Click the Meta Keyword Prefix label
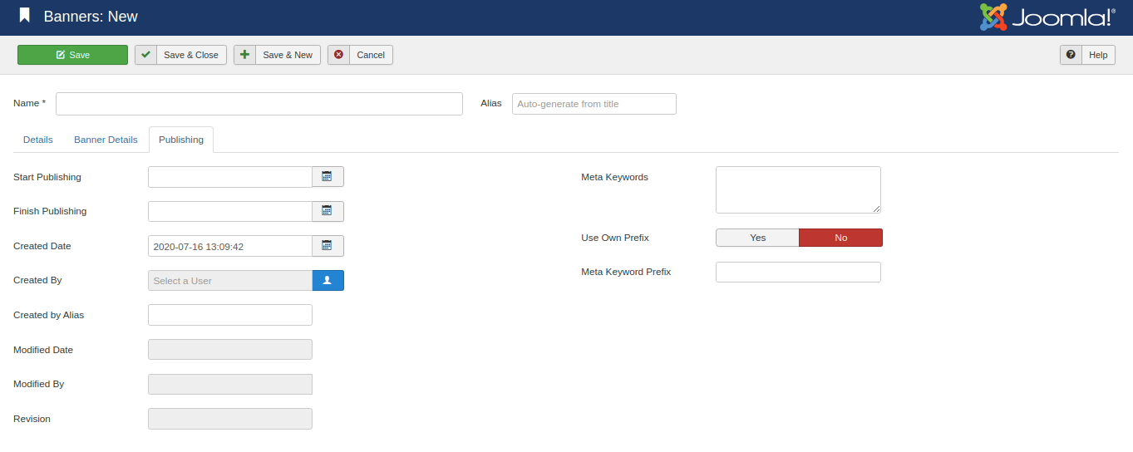This screenshot has height=452, width=1133. 626,272
